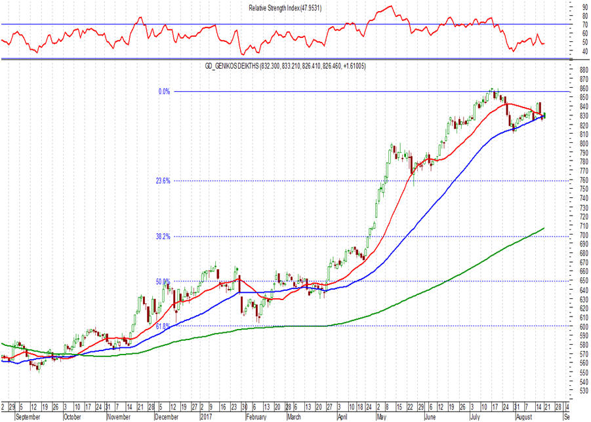Click the 0.0% Fibonacci level label

click(x=165, y=92)
